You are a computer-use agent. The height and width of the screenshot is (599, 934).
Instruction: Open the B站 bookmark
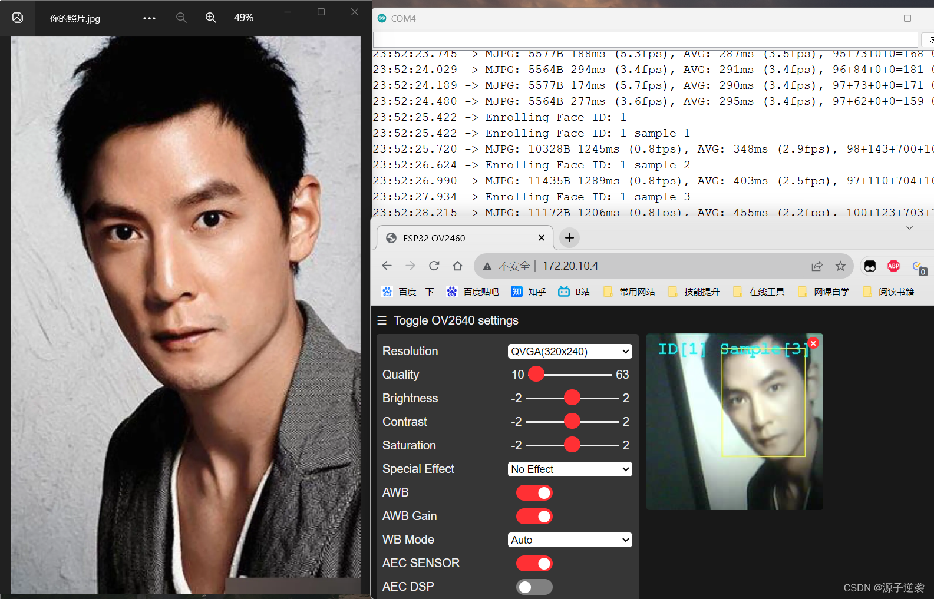pyautogui.click(x=574, y=292)
